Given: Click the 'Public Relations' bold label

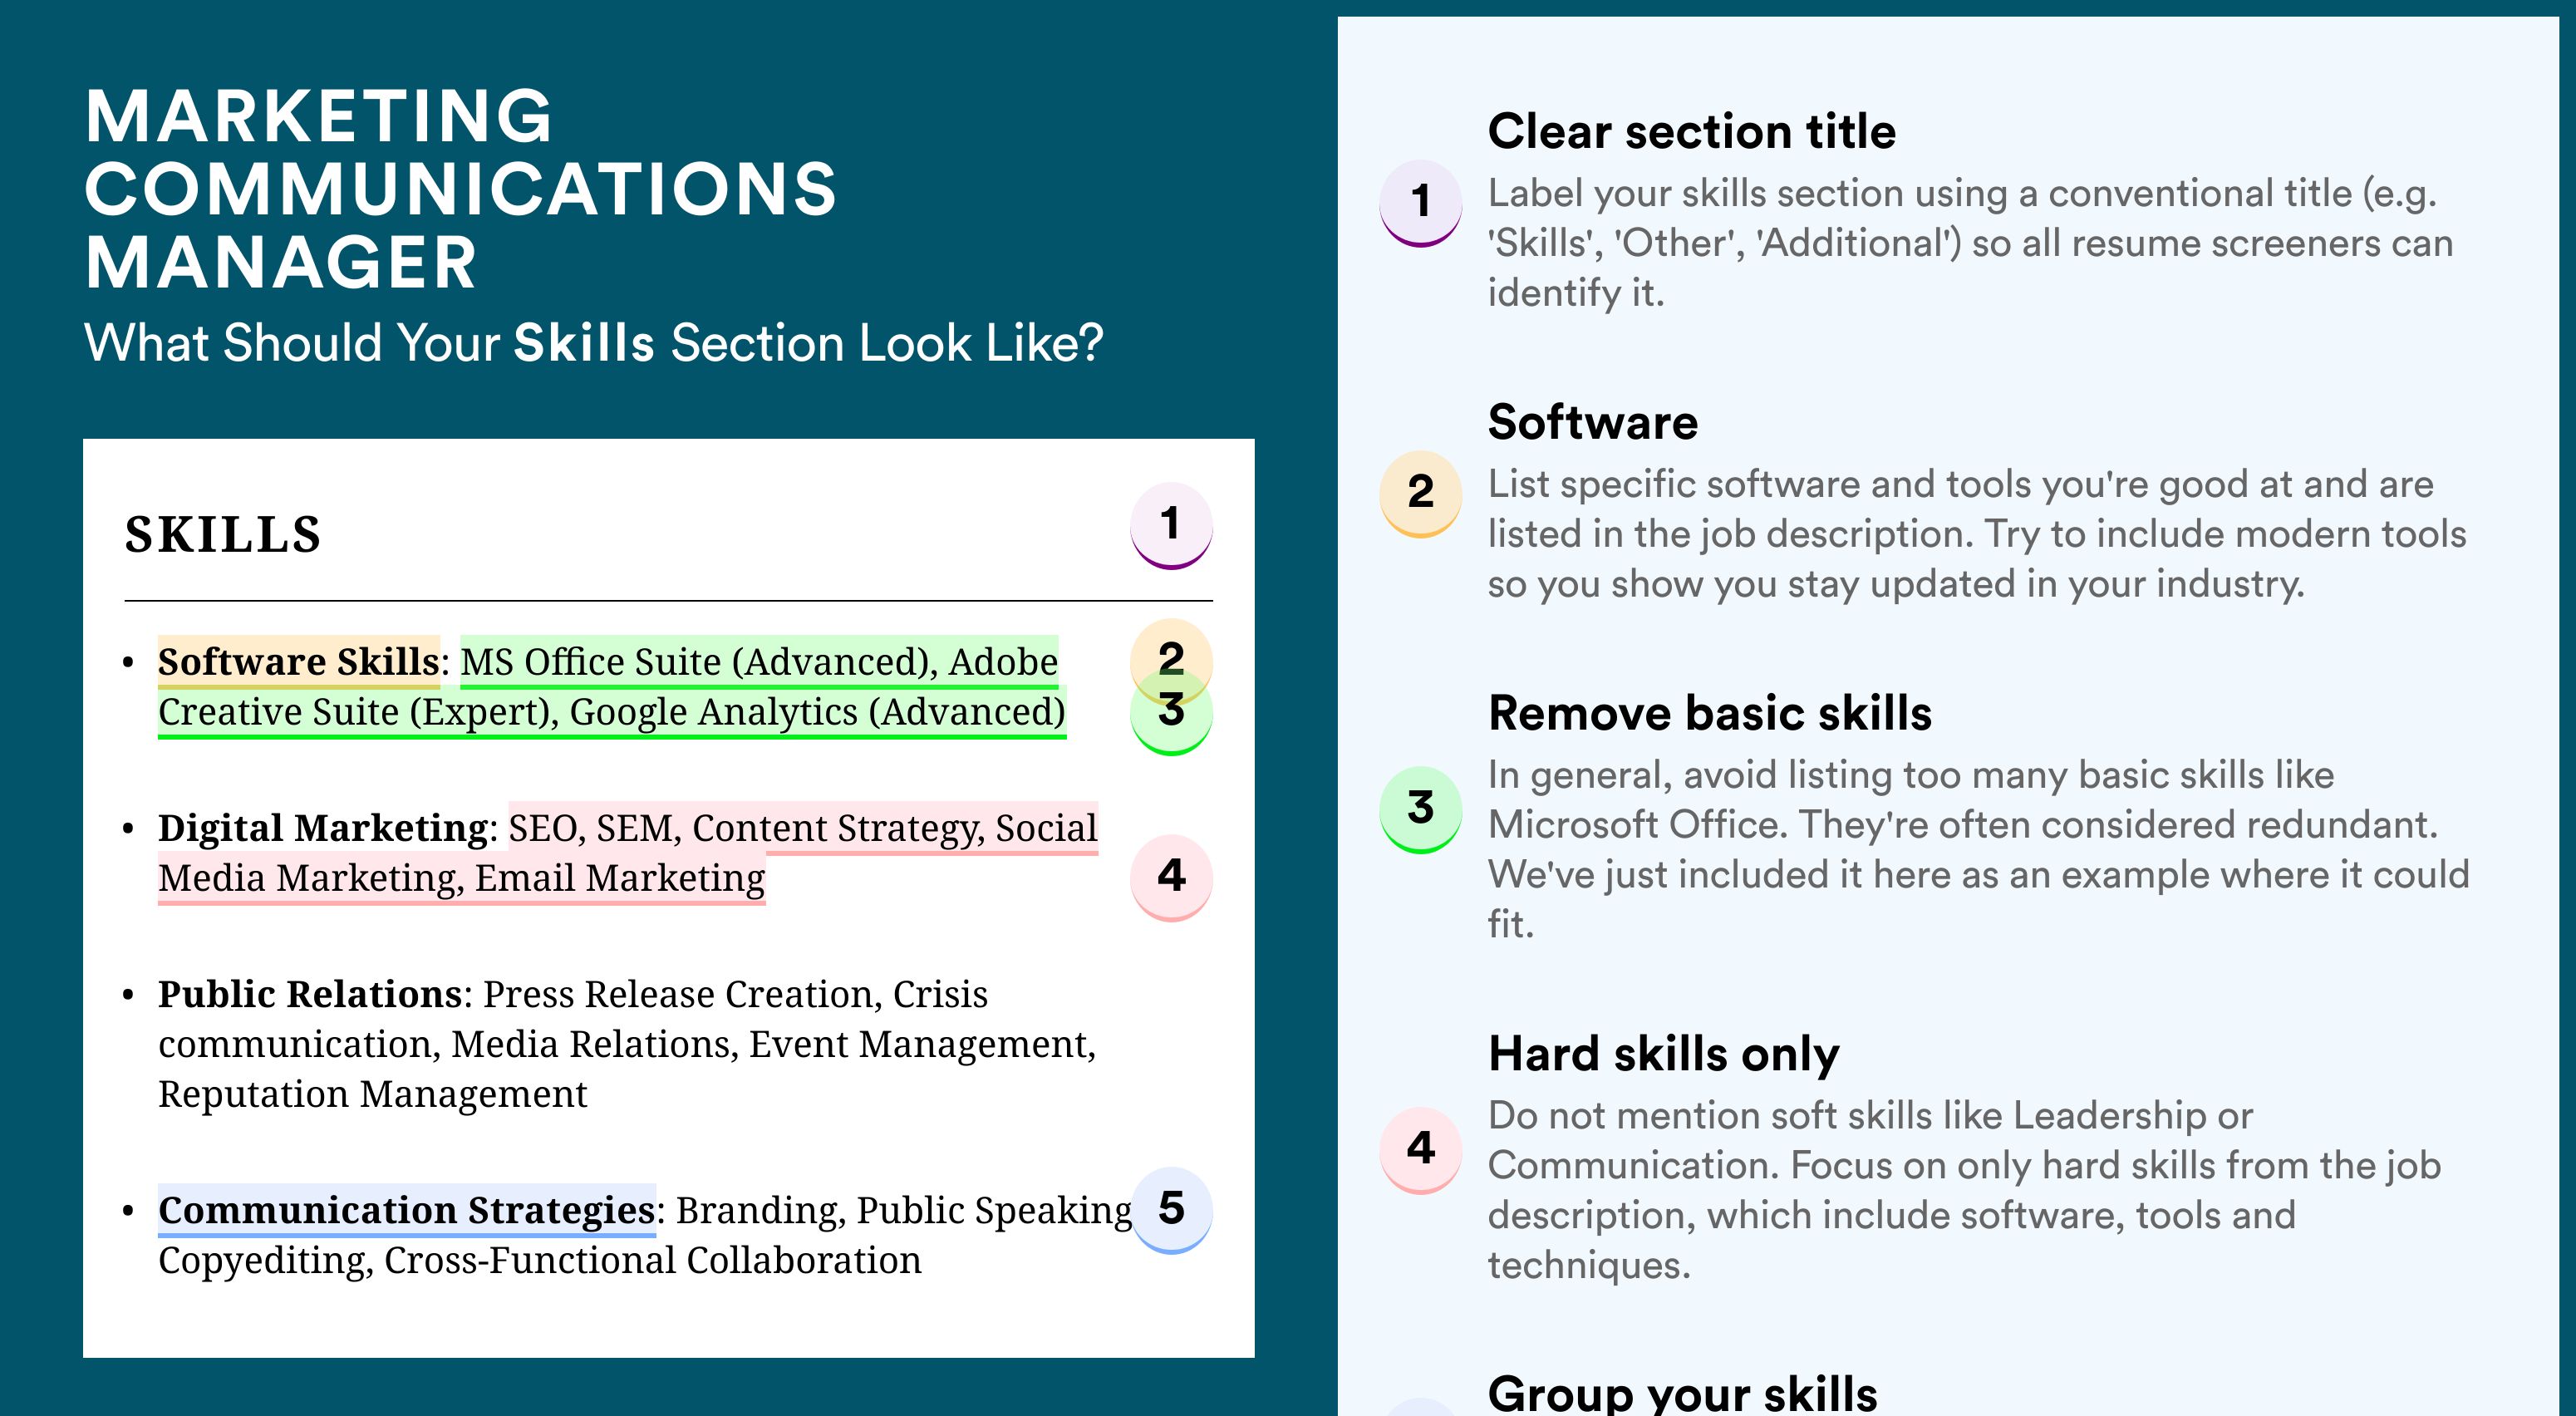Looking at the screenshot, I should 310,994.
